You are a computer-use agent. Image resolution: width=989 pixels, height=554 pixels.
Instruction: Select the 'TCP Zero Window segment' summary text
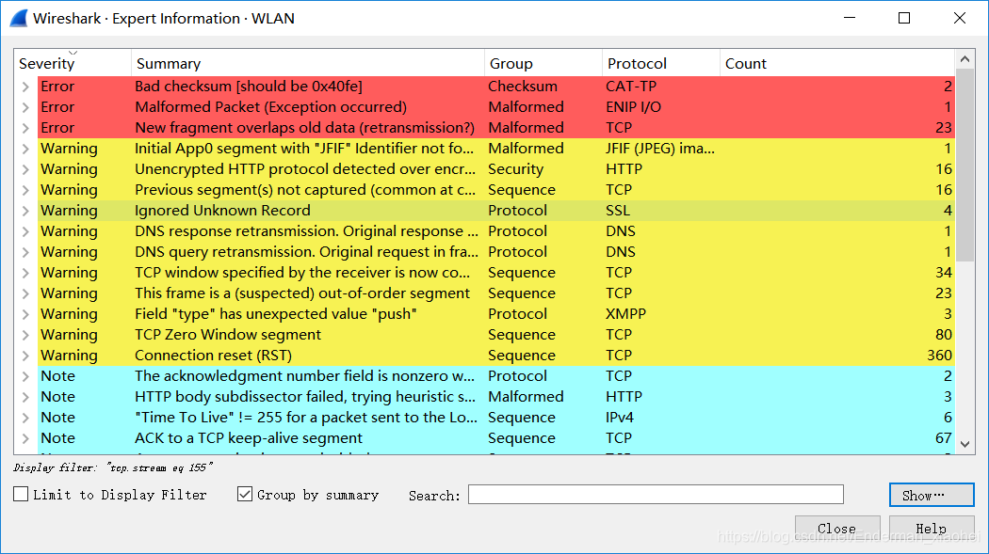point(228,335)
